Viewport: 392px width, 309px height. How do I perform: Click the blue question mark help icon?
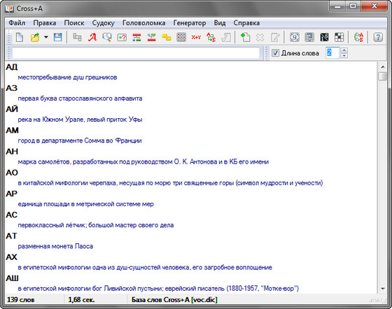[378, 38]
